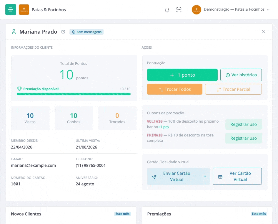Open notifications bell
Screen dimensions: 278x224
coord(167,10)
